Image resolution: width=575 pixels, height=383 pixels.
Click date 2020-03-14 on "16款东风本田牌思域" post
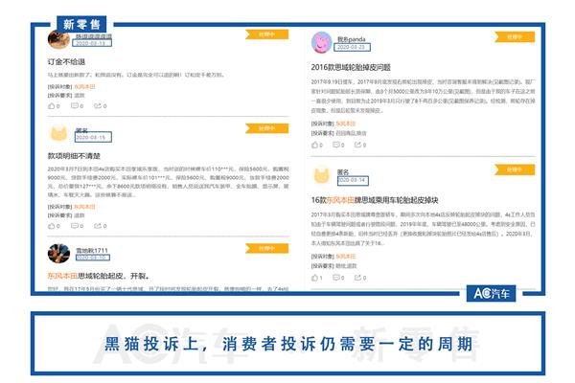point(353,180)
